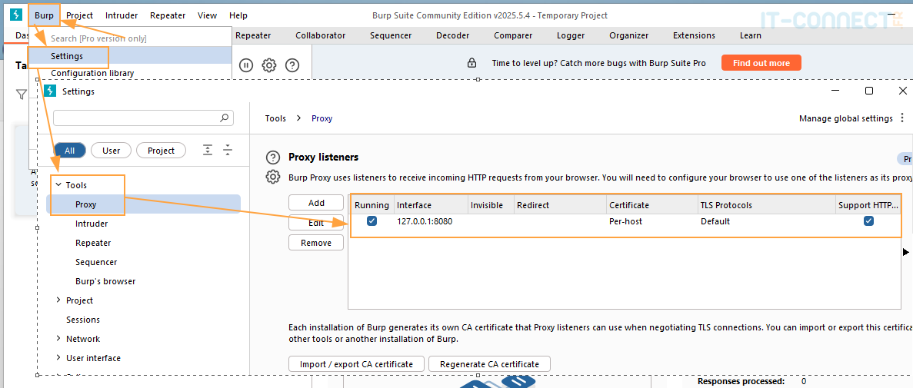Switch to the Sequencer tab
Viewport: 913px width, 388px height.
pos(391,35)
